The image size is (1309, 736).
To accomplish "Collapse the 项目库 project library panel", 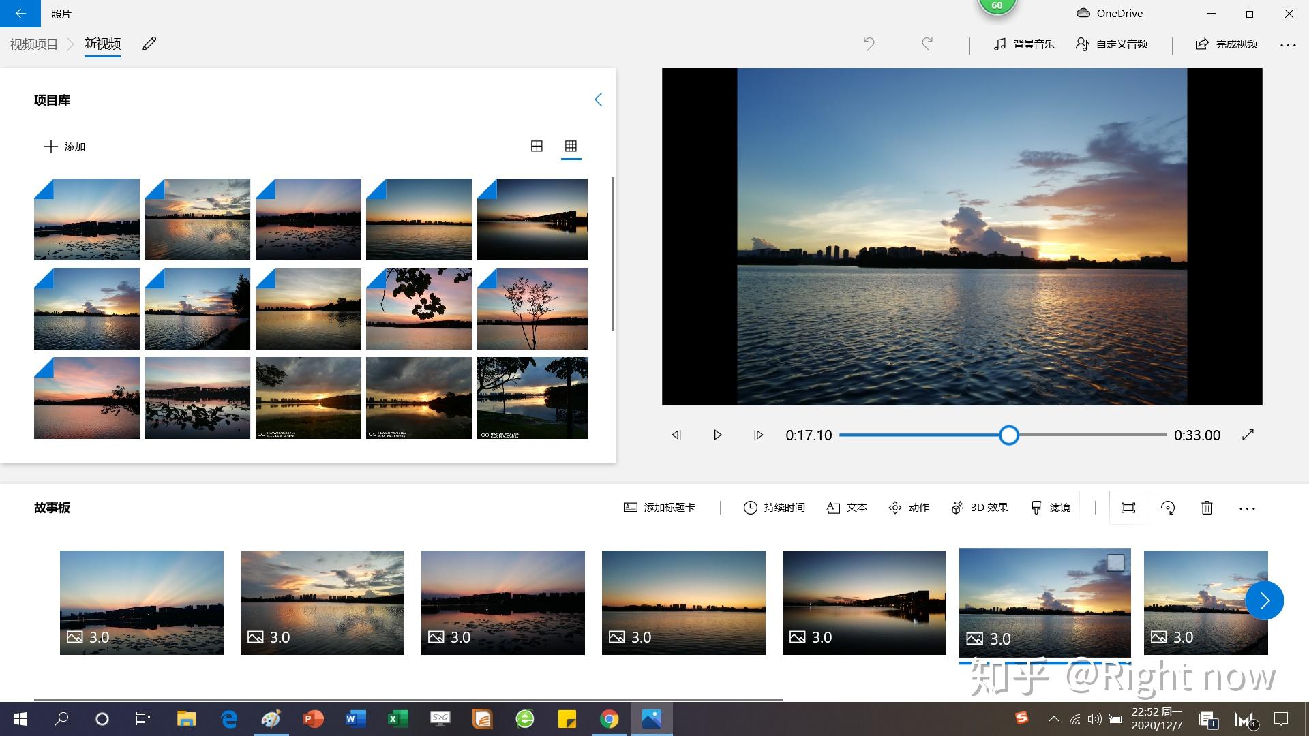I will pyautogui.click(x=598, y=100).
